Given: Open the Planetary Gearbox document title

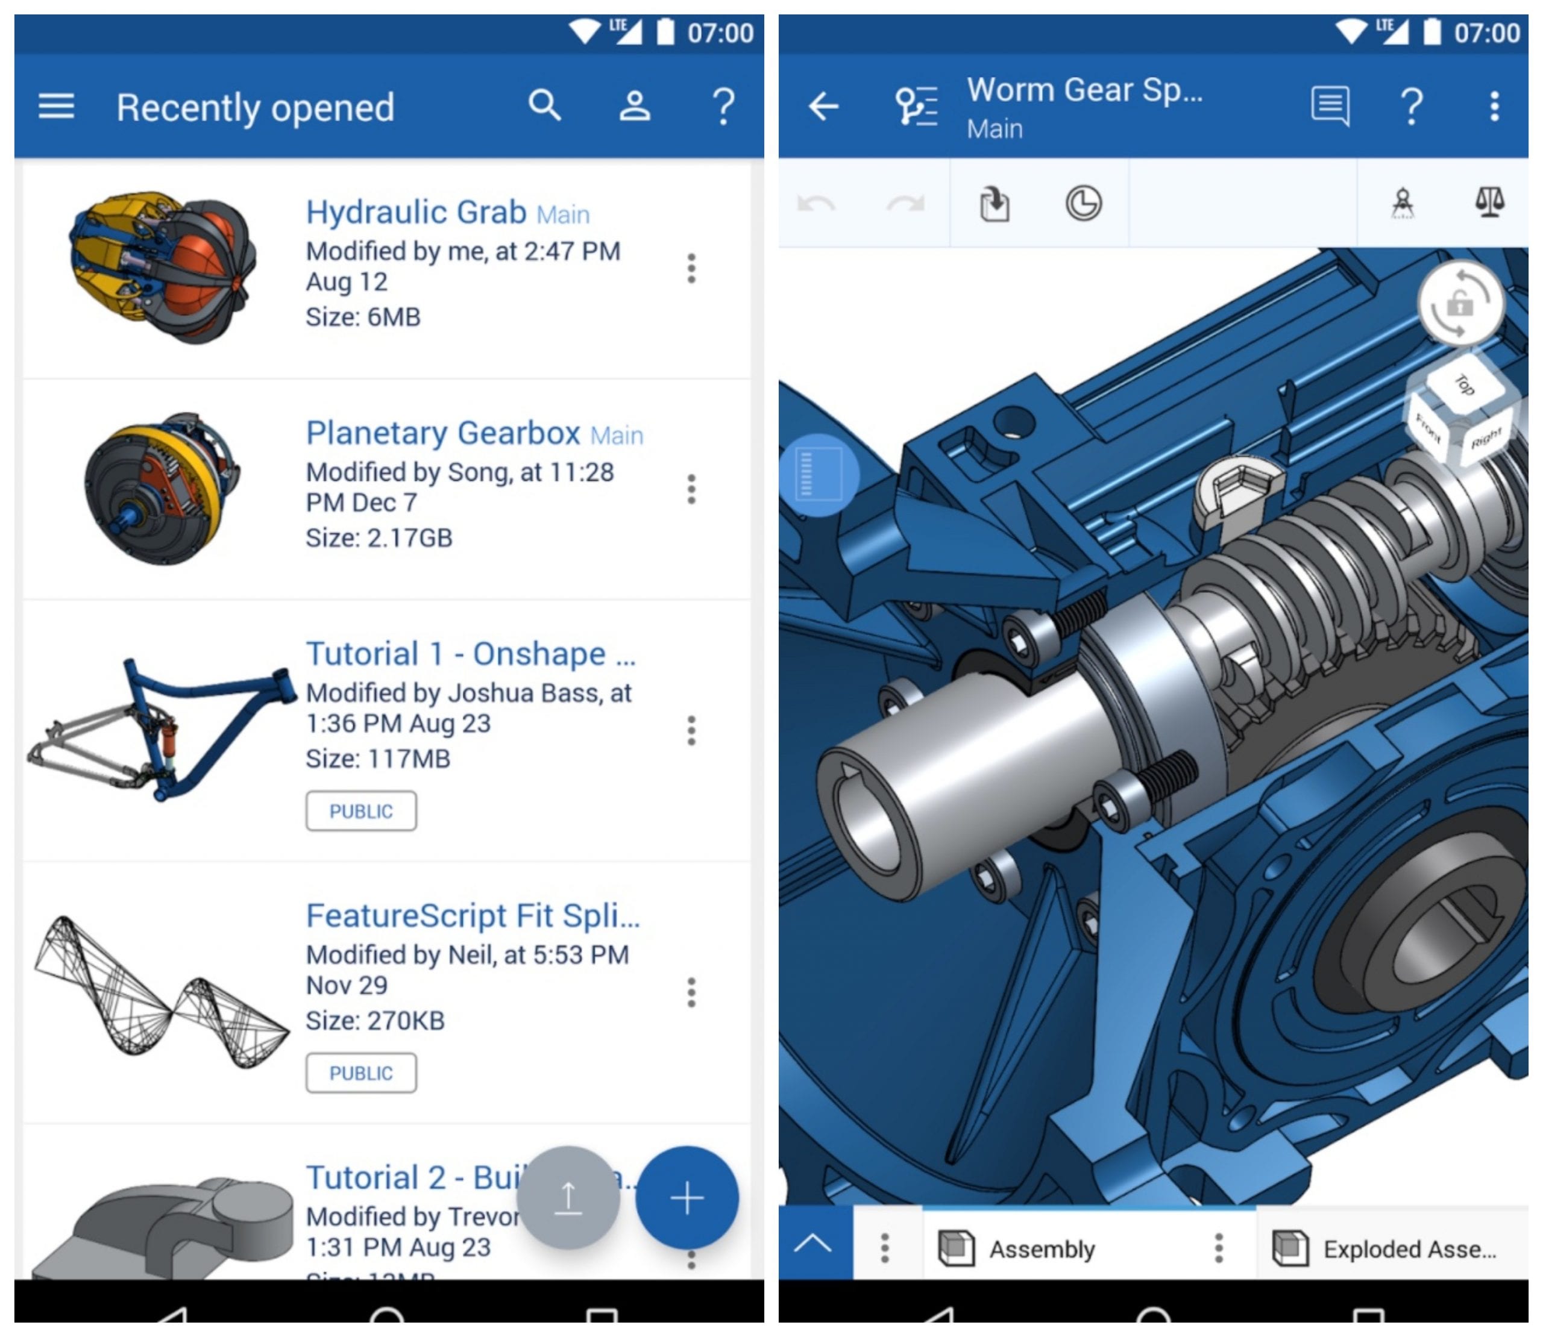Looking at the screenshot, I should (442, 433).
